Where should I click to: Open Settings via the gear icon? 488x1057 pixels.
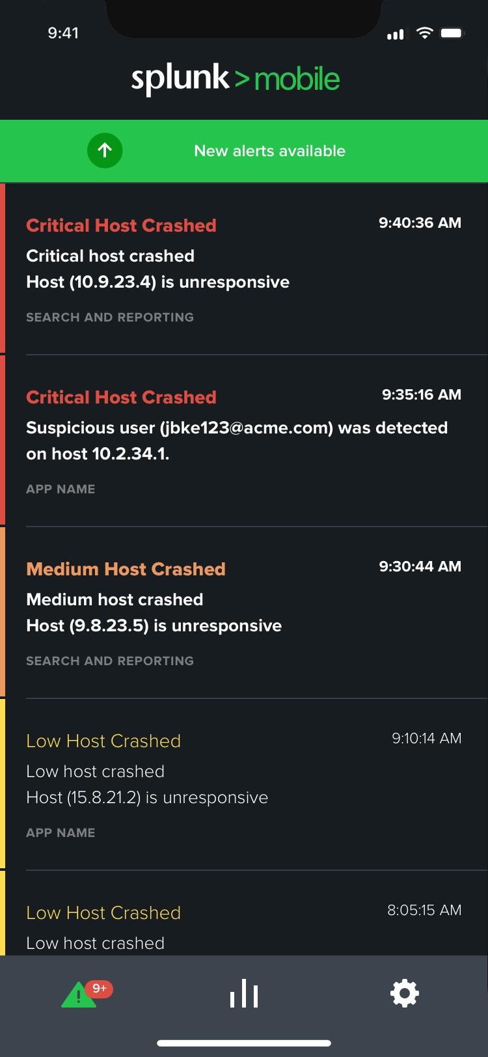[x=405, y=993]
